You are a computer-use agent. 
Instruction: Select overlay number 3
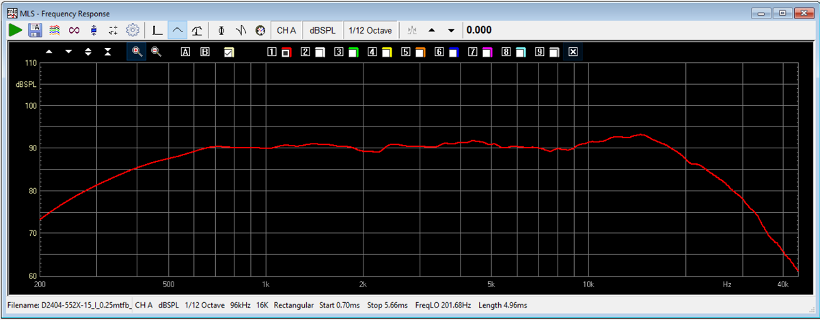338,52
